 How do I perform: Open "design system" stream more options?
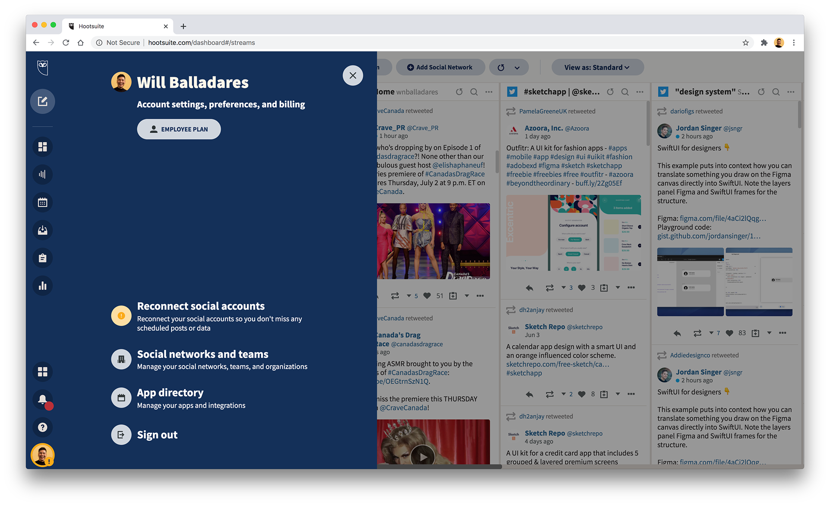coord(791,92)
